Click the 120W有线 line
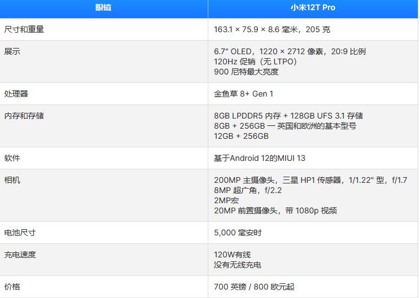The height and width of the screenshot is (298, 420). (232, 255)
